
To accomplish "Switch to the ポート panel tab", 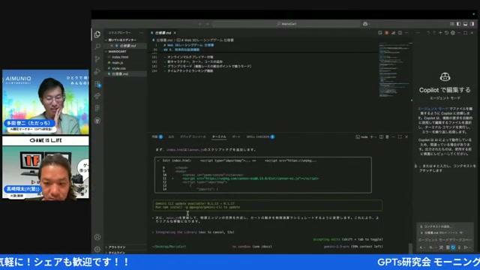I will coord(236,136).
